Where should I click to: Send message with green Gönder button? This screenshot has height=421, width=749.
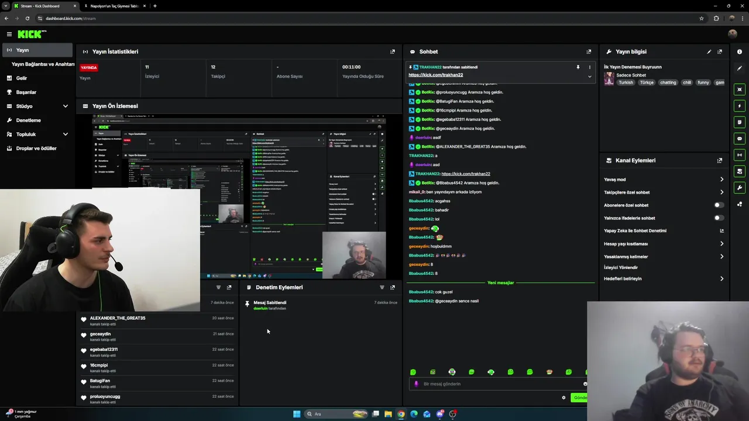coord(579,398)
